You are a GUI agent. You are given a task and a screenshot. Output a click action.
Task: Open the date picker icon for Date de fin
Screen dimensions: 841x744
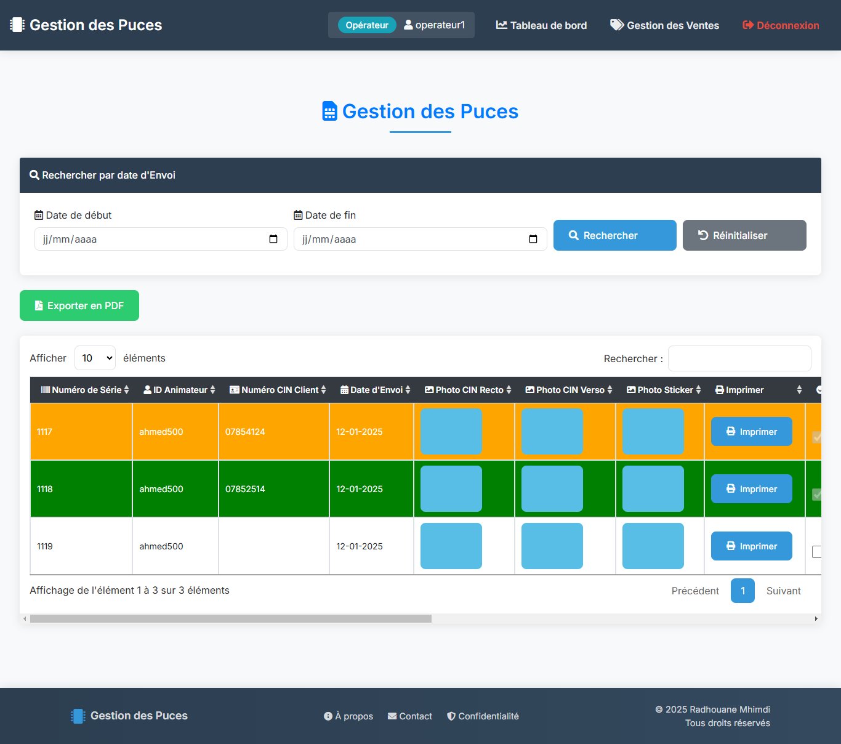coord(533,239)
